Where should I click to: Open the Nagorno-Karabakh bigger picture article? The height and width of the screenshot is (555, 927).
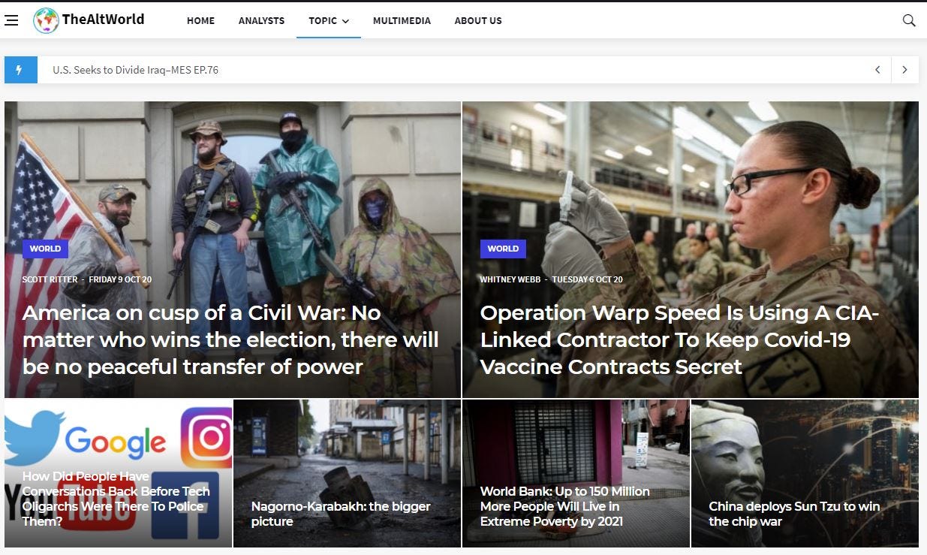pyautogui.click(x=341, y=514)
